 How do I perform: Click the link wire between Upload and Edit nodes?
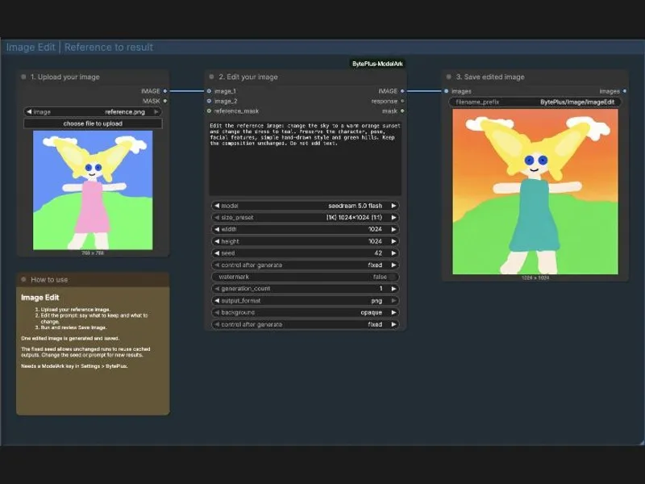pos(187,91)
